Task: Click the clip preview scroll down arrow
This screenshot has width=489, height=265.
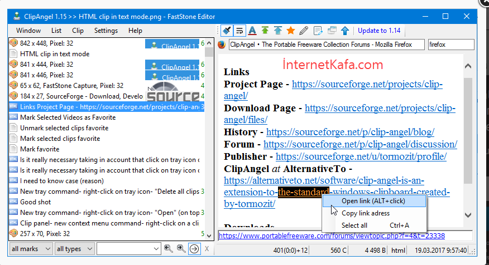Action: (x=468, y=215)
